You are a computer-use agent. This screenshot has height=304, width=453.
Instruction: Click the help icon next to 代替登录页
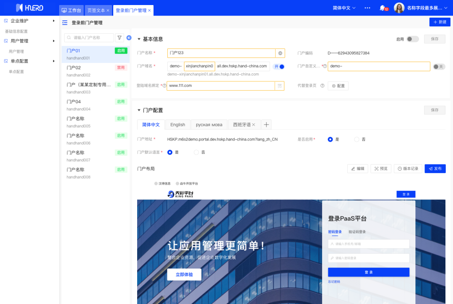click(322, 86)
